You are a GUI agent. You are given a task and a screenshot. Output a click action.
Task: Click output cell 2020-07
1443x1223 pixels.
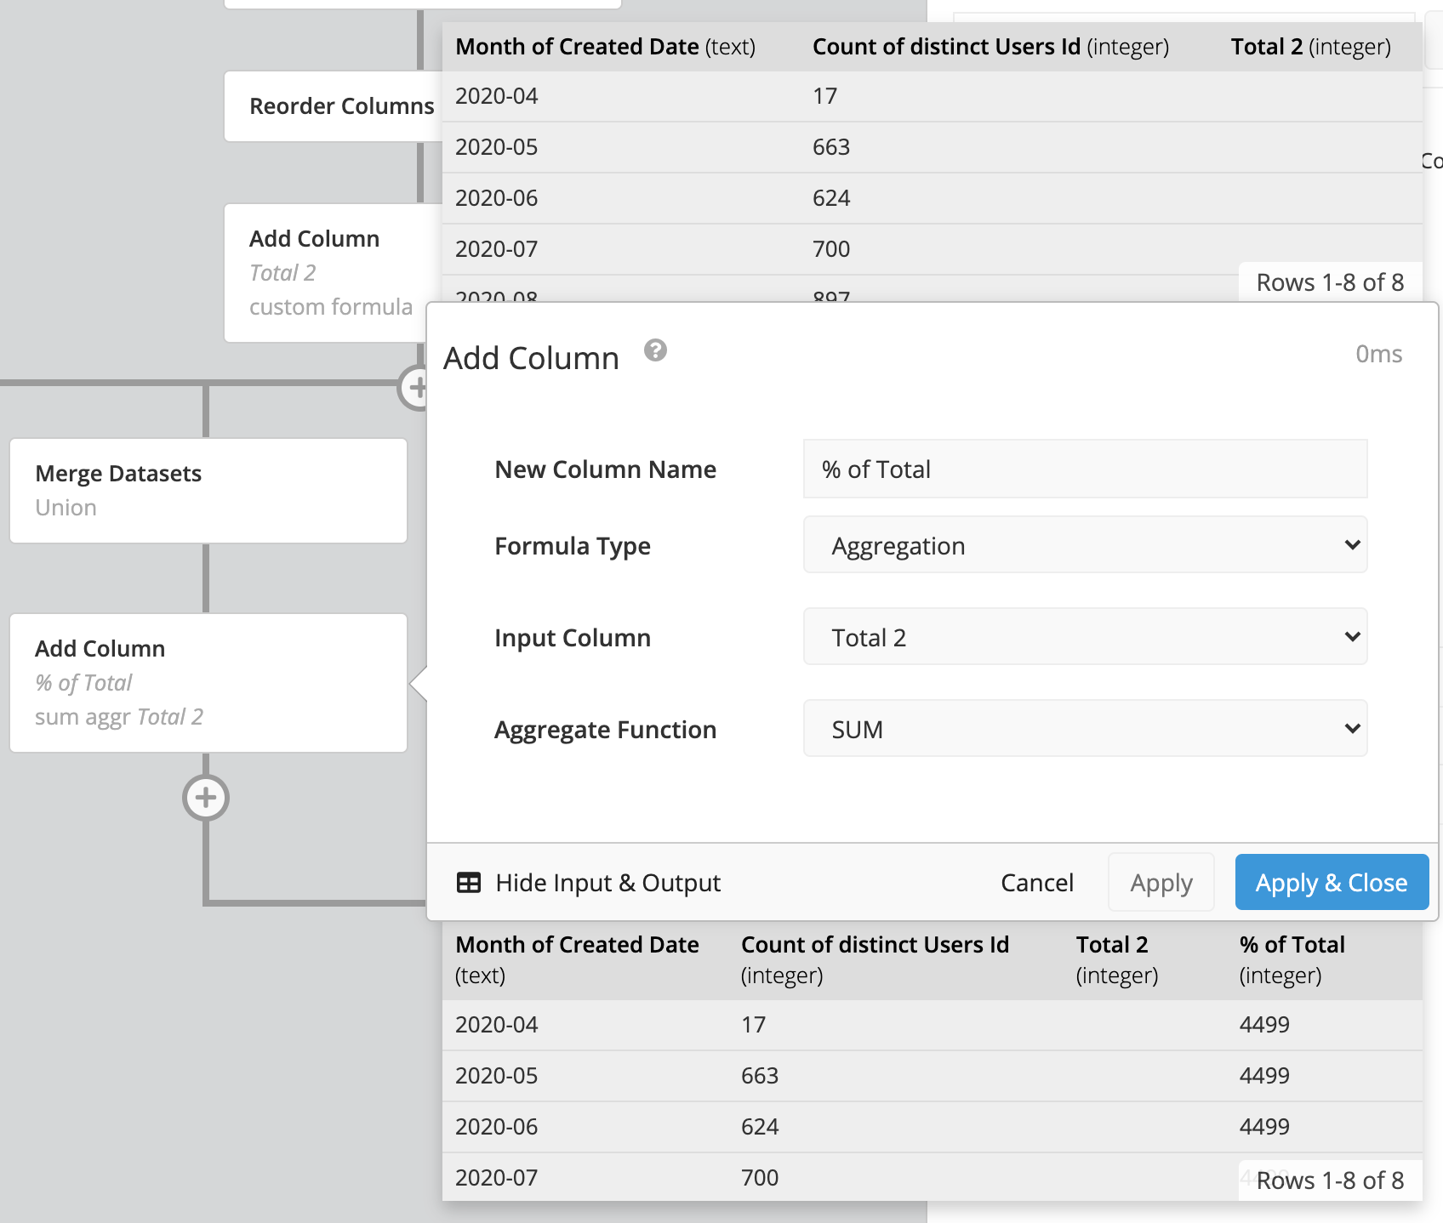pos(497,1178)
